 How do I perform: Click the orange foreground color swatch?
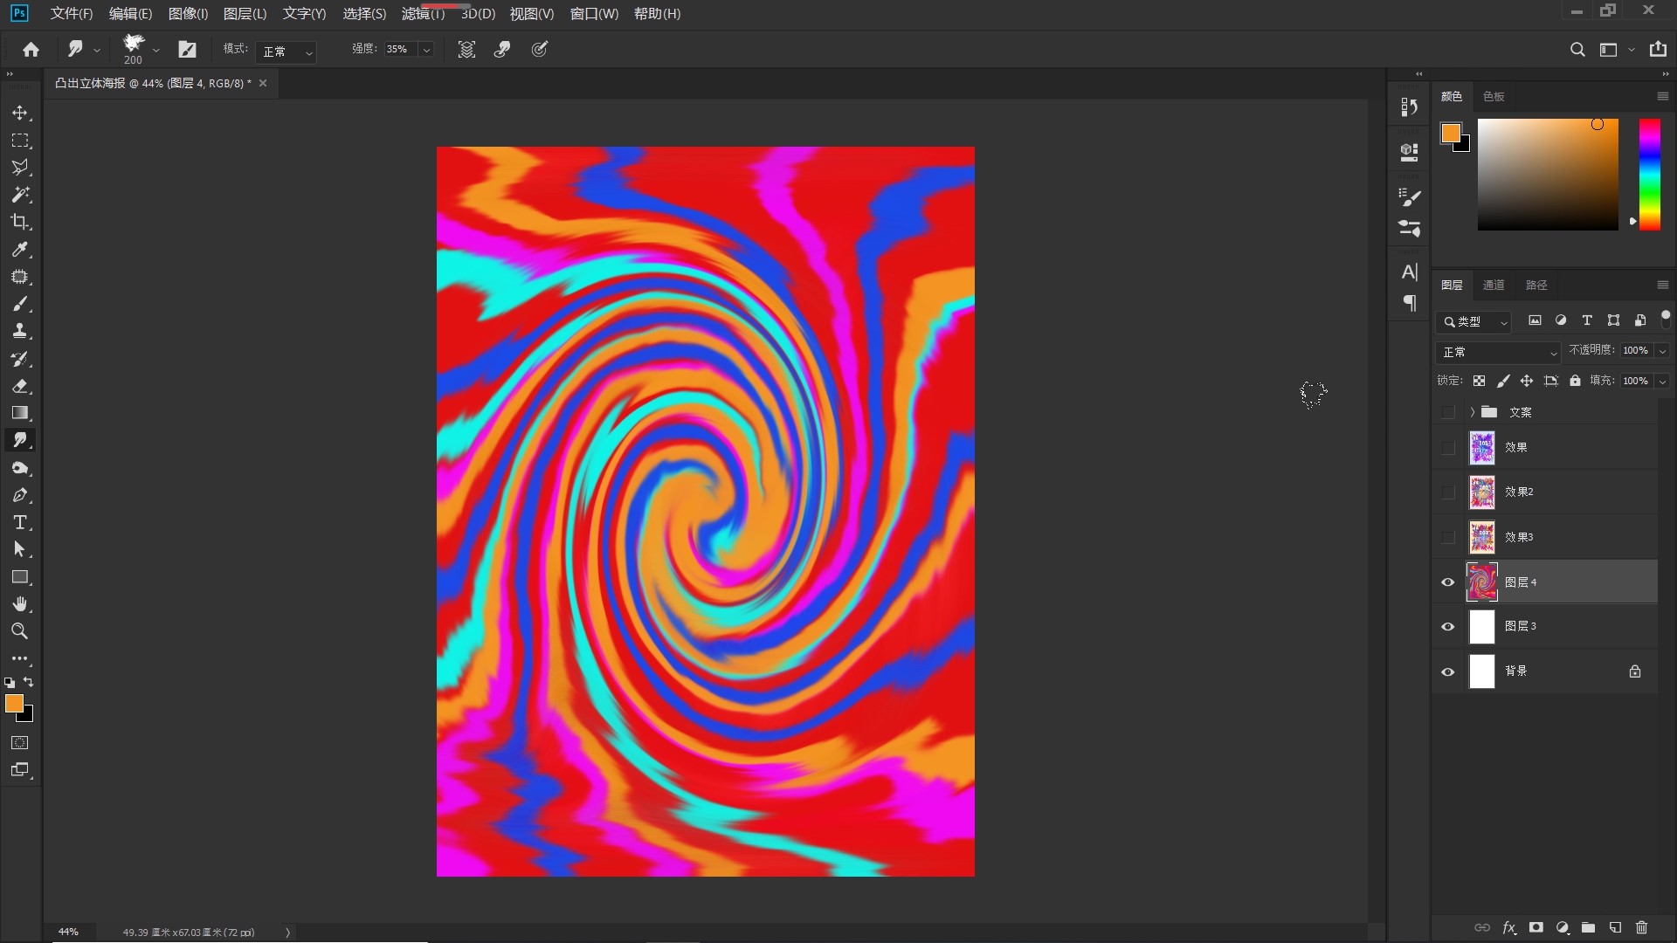[x=12, y=703]
